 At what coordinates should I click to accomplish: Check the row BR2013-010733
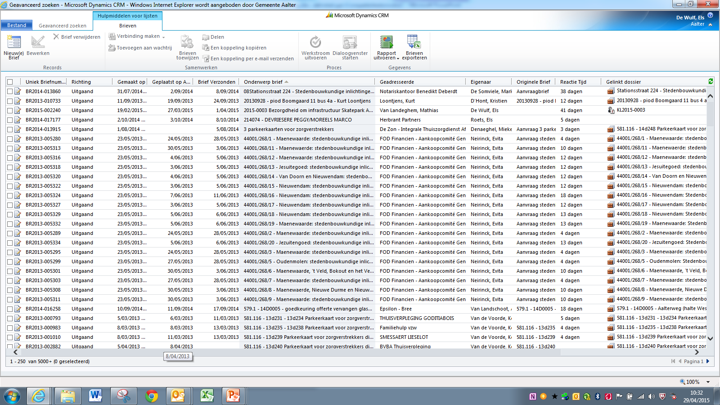pyautogui.click(x=10, y=101)
